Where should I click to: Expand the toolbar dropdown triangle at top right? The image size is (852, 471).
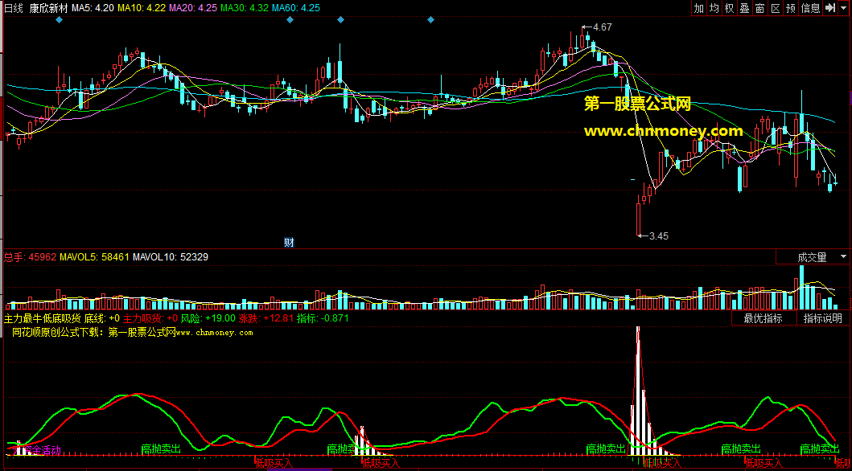point(843,7)
